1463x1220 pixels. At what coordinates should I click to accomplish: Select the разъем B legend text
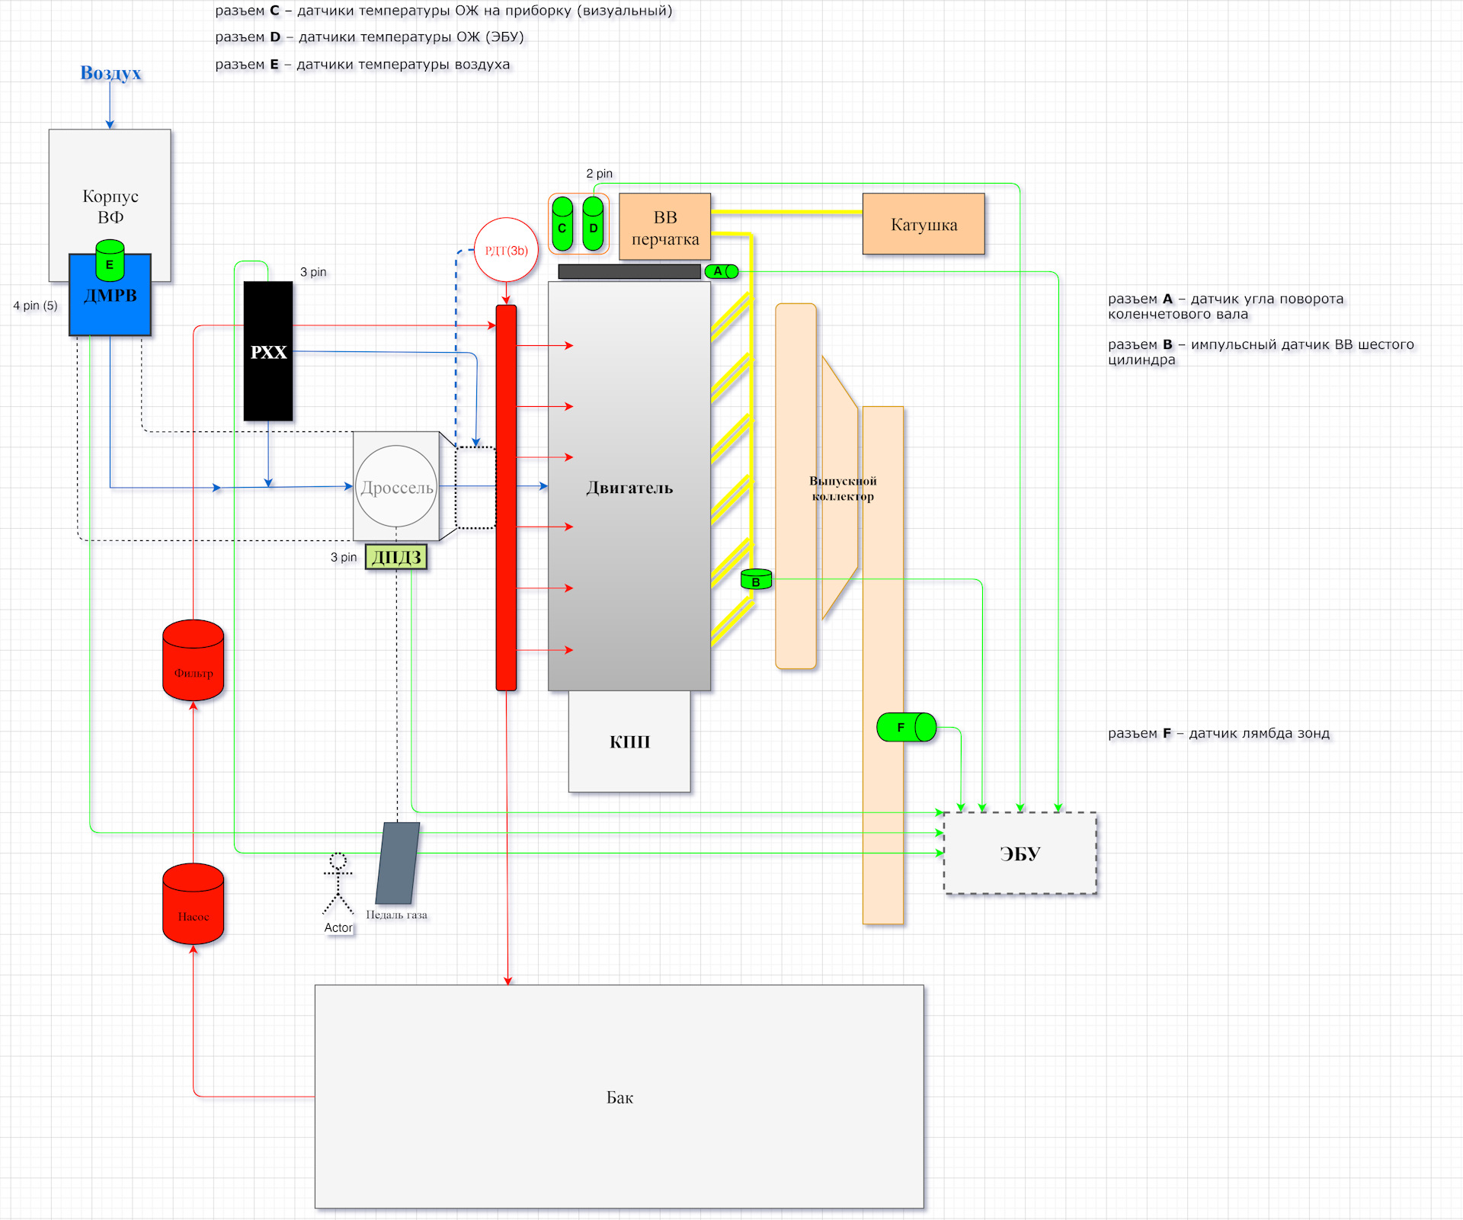pos(1261,352)
